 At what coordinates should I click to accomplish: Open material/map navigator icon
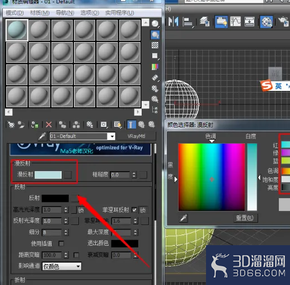pyautogui.click(x=155, y=110)
